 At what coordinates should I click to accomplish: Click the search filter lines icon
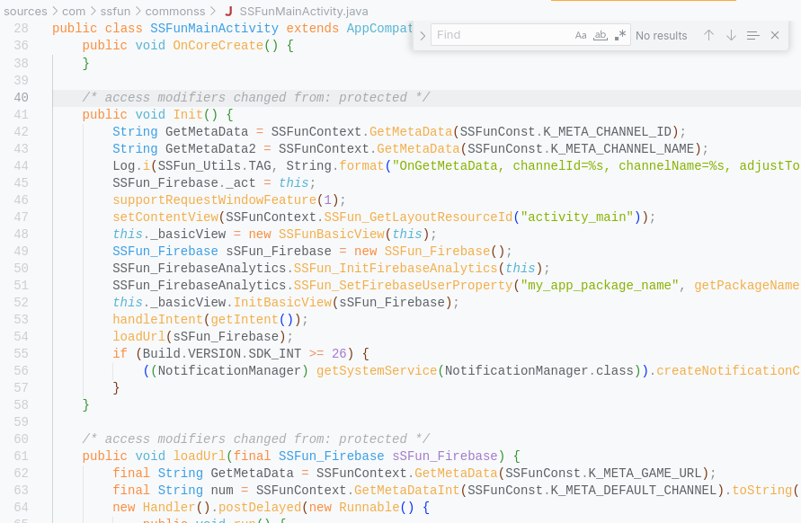click(753, 35)
